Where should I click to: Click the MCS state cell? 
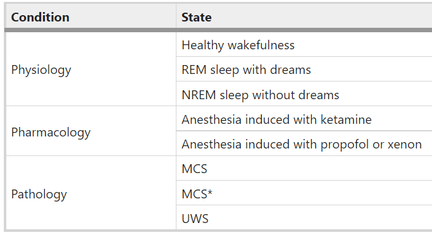tap(304, 168)
